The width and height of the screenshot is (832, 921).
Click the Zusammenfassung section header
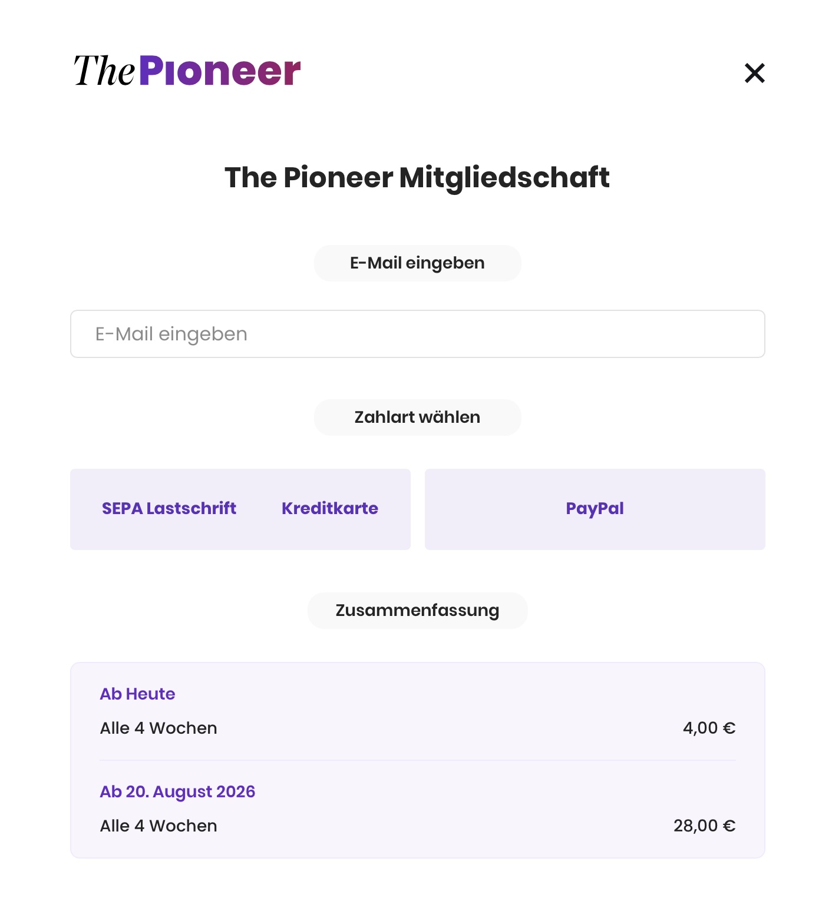tap(417, 610)
